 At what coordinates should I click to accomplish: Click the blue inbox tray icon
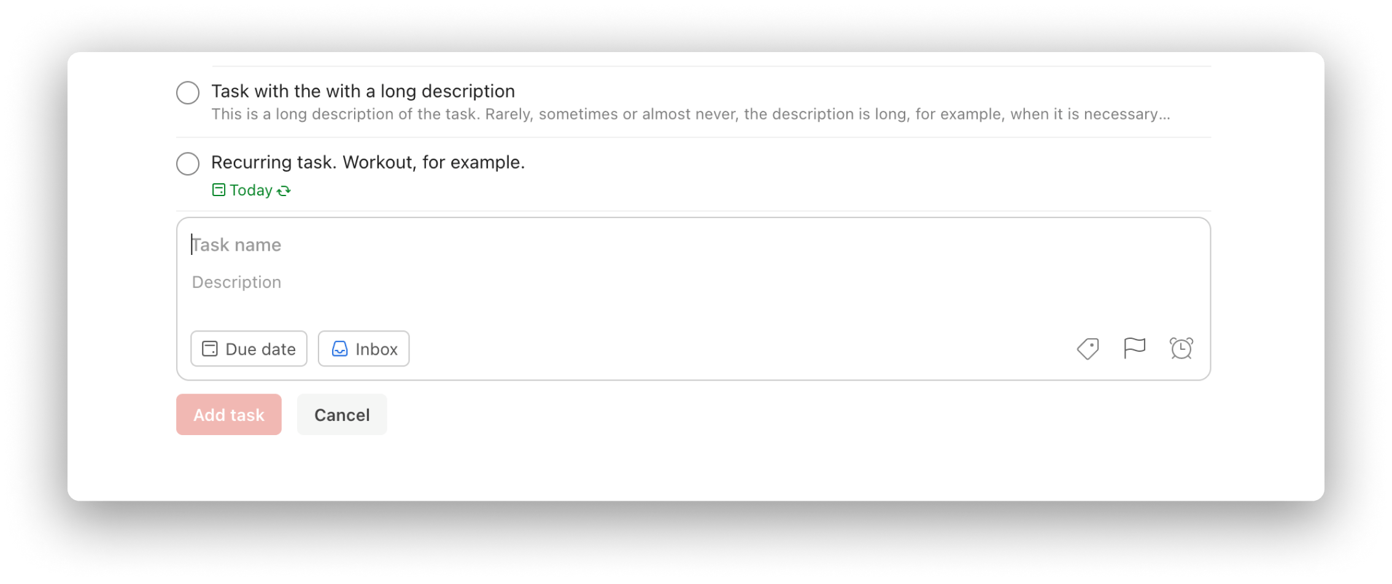point(339,349)
